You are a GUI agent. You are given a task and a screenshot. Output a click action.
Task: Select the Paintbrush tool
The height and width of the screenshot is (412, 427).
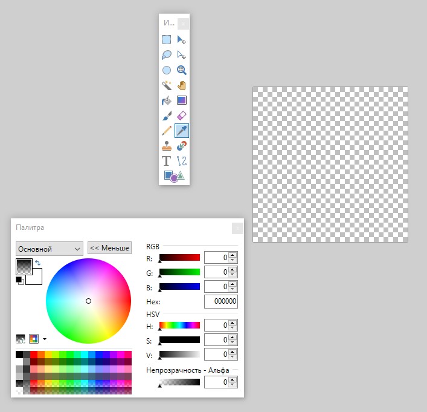tap(166, 116)
